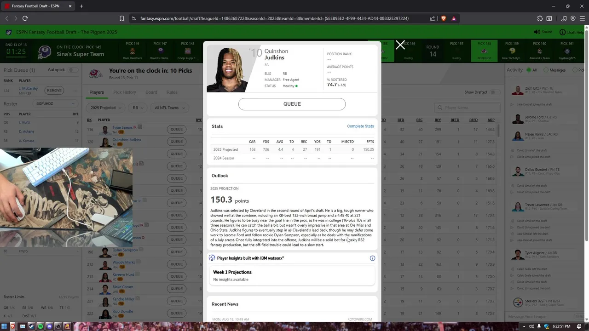The image size is (589, 331).
Task: Click the IBM watsonx info icon
Action: [372, 258]
